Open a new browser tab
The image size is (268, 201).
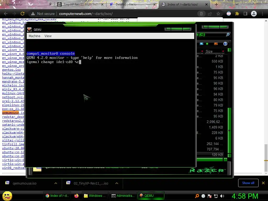[216, 4]
